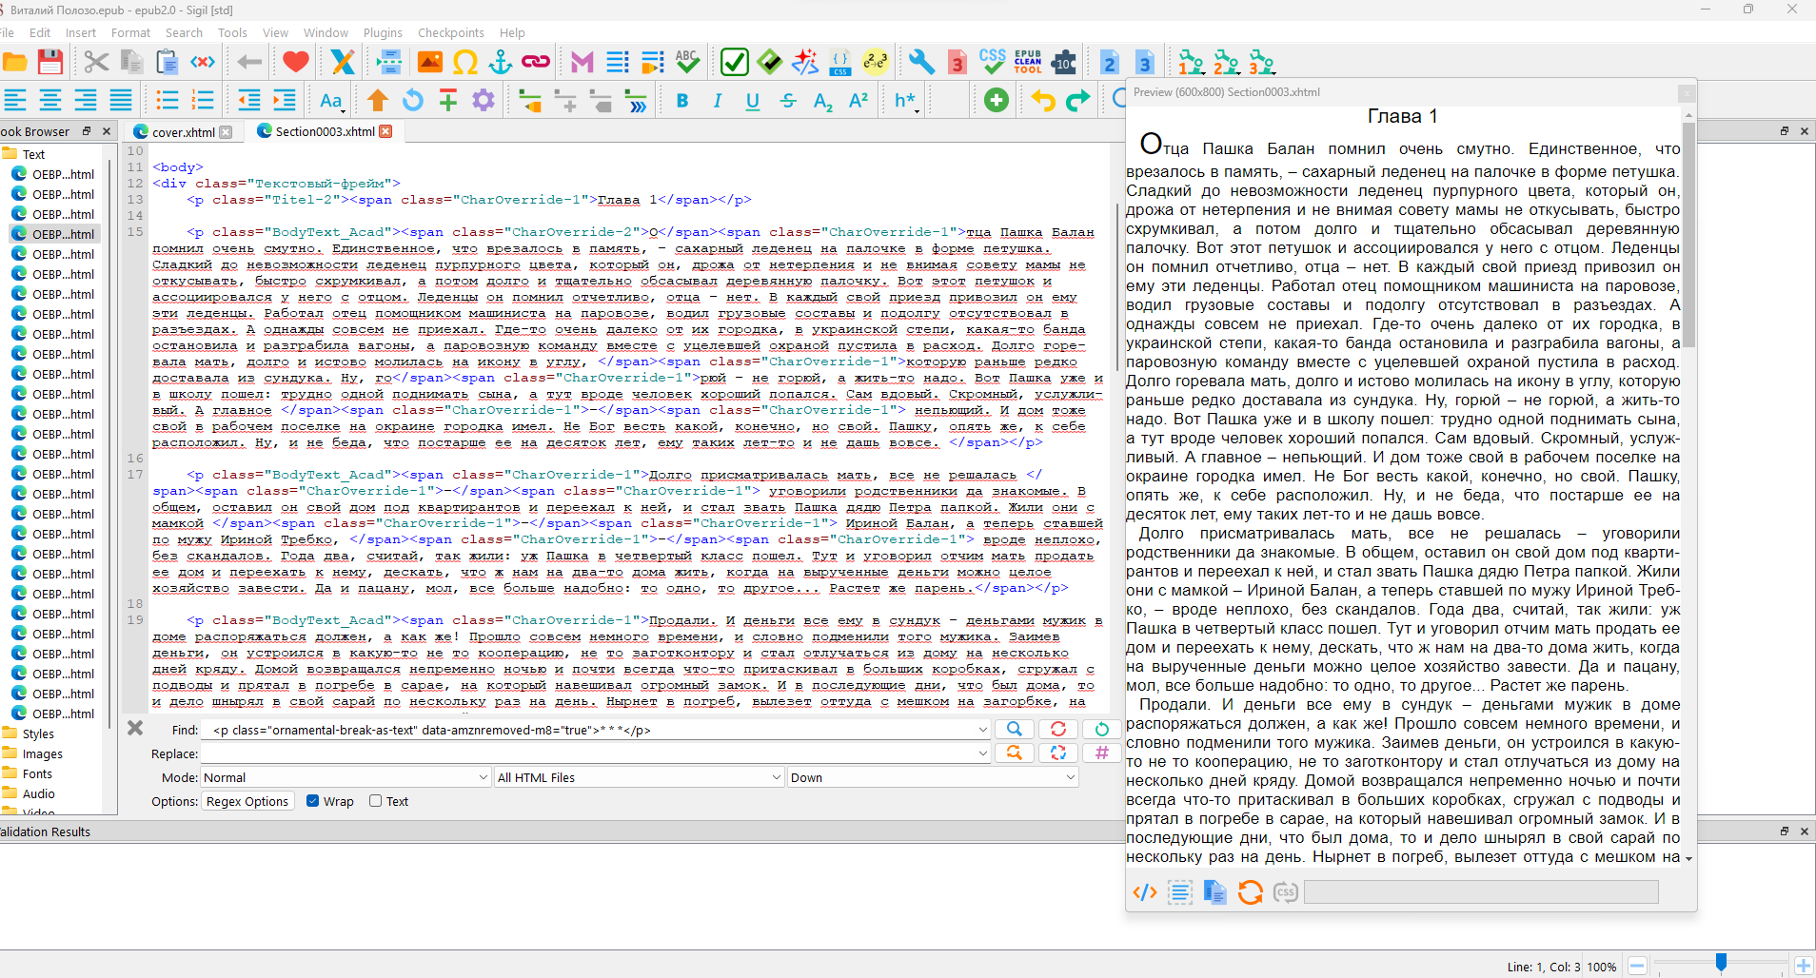The width and height of the screenshot is (1816, 978).
Task: Switch to the cover.xhtml tab
Action: click(x=183, y=132)
